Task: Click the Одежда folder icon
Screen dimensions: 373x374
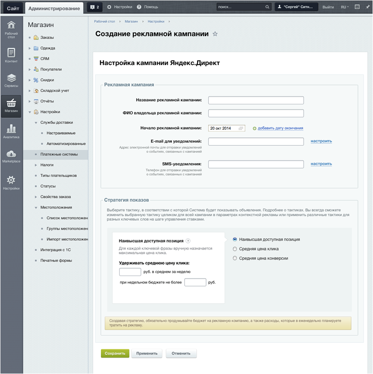Action: click(36, 48)
